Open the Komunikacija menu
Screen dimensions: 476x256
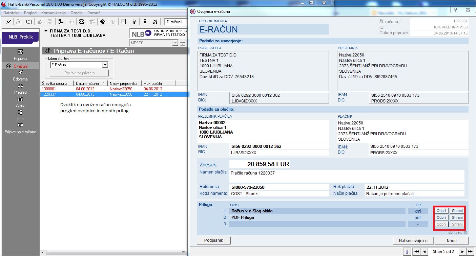(x=53, y=13)
